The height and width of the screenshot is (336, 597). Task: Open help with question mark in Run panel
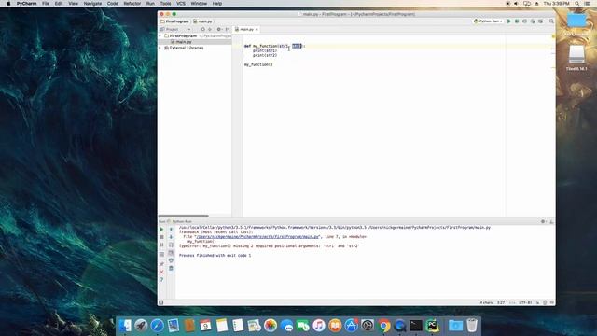(161, 280)
